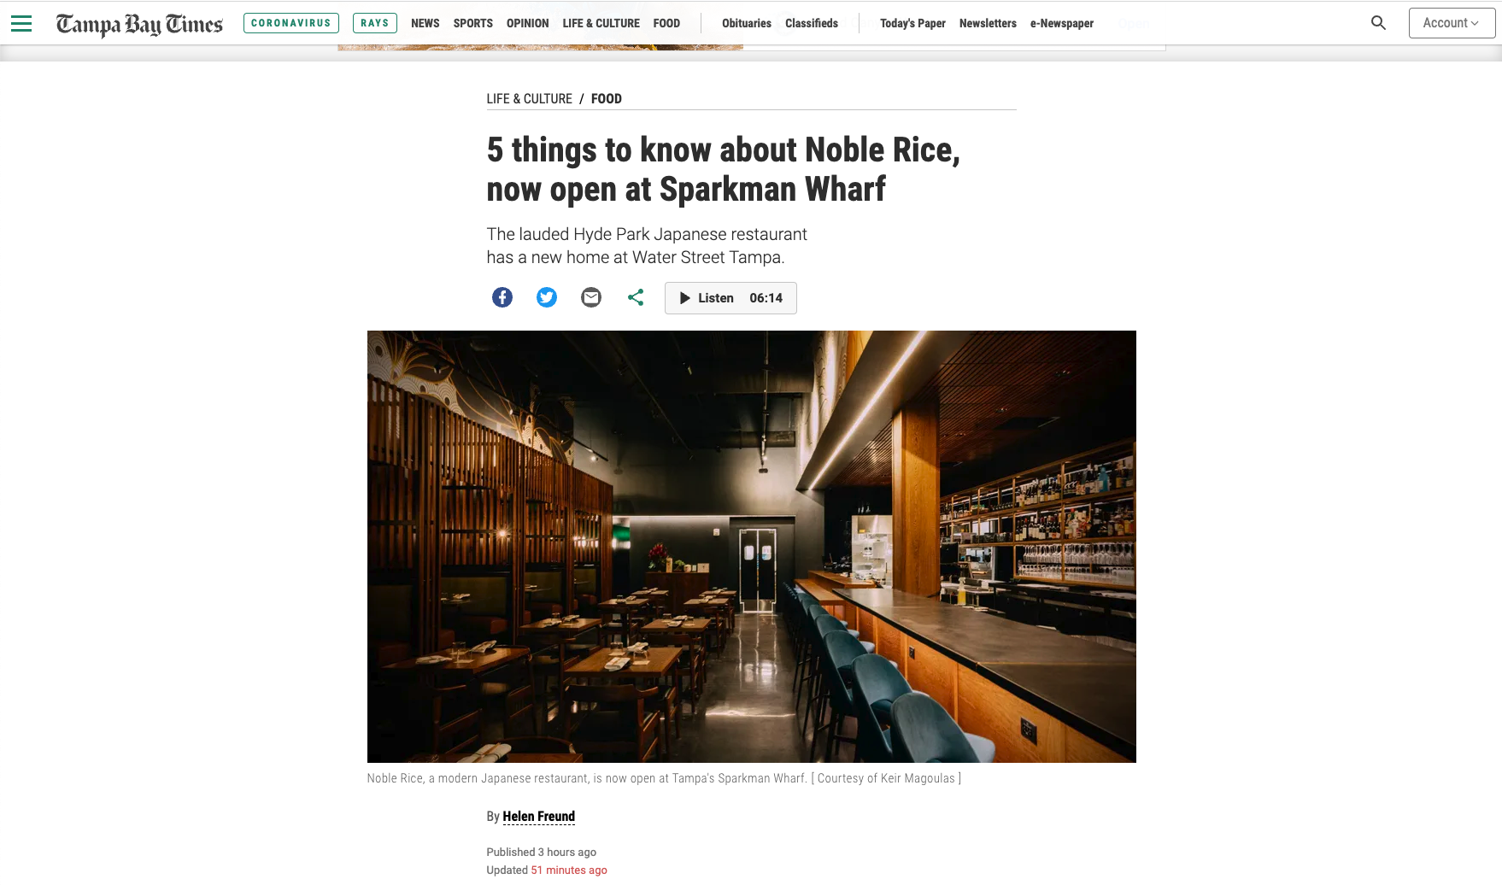Select Sports in the navigation bar

point(473,23)
